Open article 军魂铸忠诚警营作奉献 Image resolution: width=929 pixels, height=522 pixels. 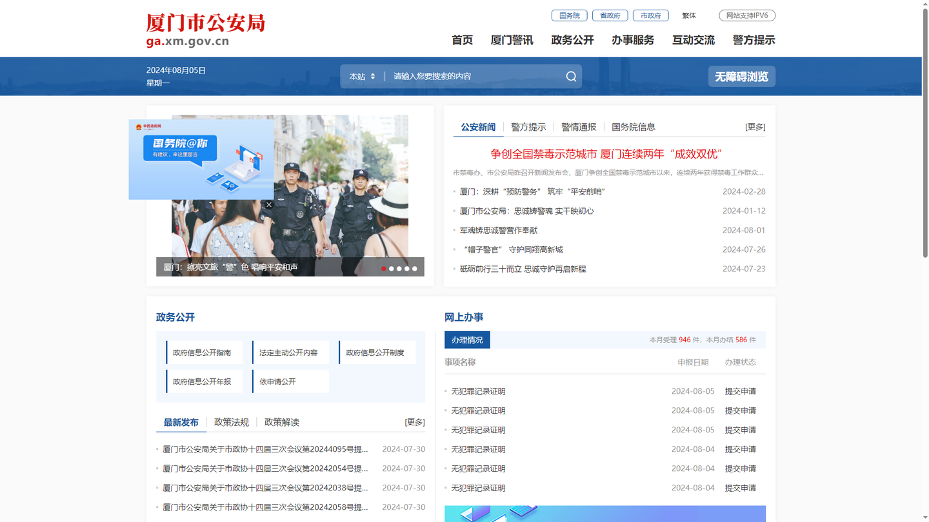(x=498, y=230)
